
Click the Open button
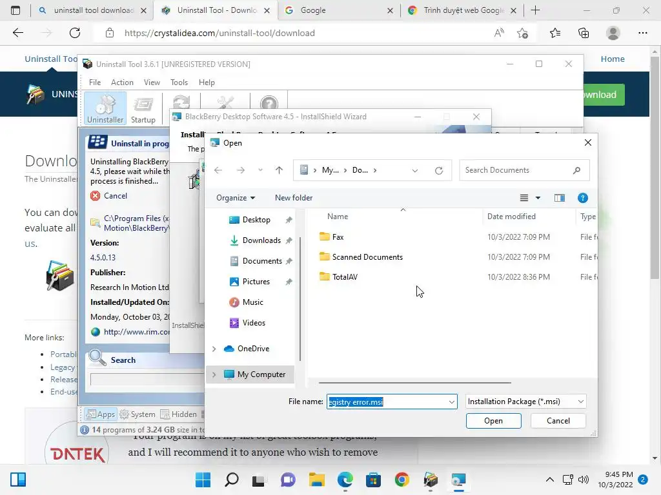[x=493, y=420]
